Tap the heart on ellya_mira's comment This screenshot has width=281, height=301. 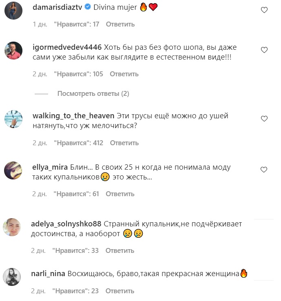click(x=264, y=169)
